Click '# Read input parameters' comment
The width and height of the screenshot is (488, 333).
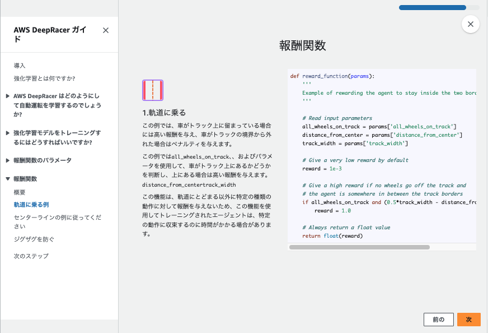coord(337,118)
